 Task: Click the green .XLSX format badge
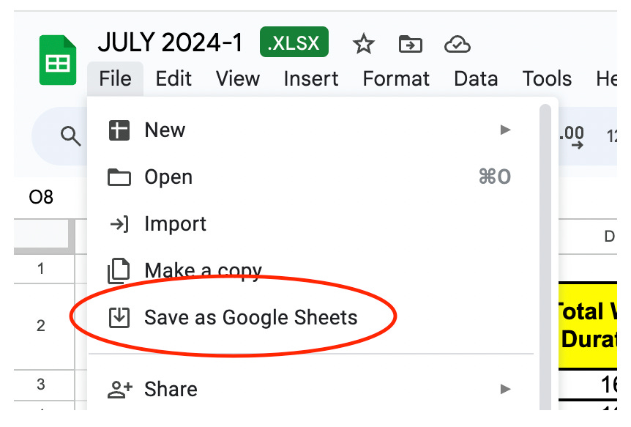294,42
